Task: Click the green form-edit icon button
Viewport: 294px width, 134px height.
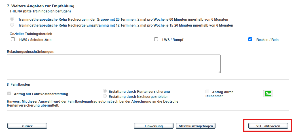Action: tap(268, 94)
